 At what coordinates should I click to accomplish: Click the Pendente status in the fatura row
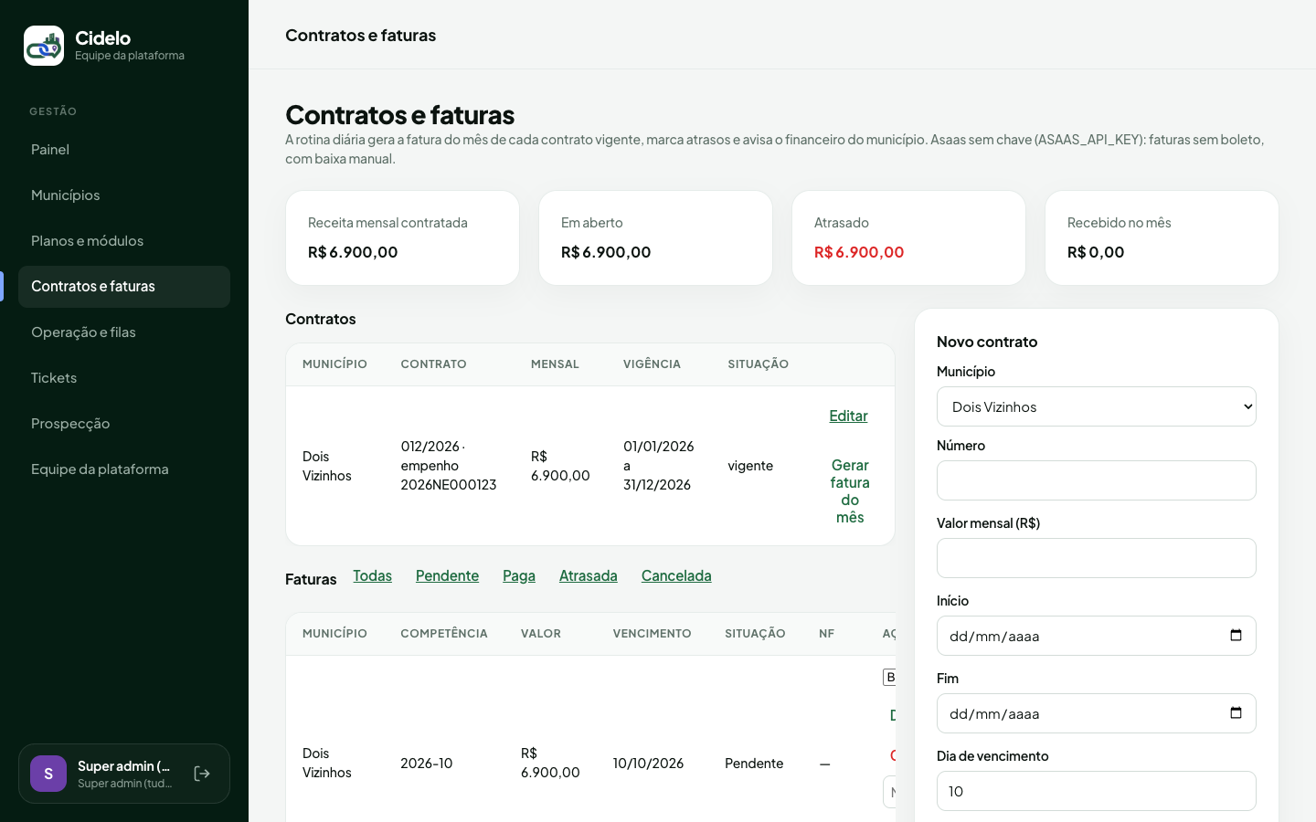click(754, 764)
